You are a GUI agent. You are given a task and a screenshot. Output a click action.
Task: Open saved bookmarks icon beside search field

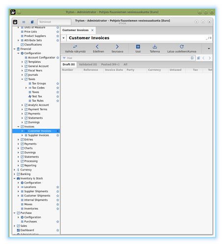coord(198,58)
